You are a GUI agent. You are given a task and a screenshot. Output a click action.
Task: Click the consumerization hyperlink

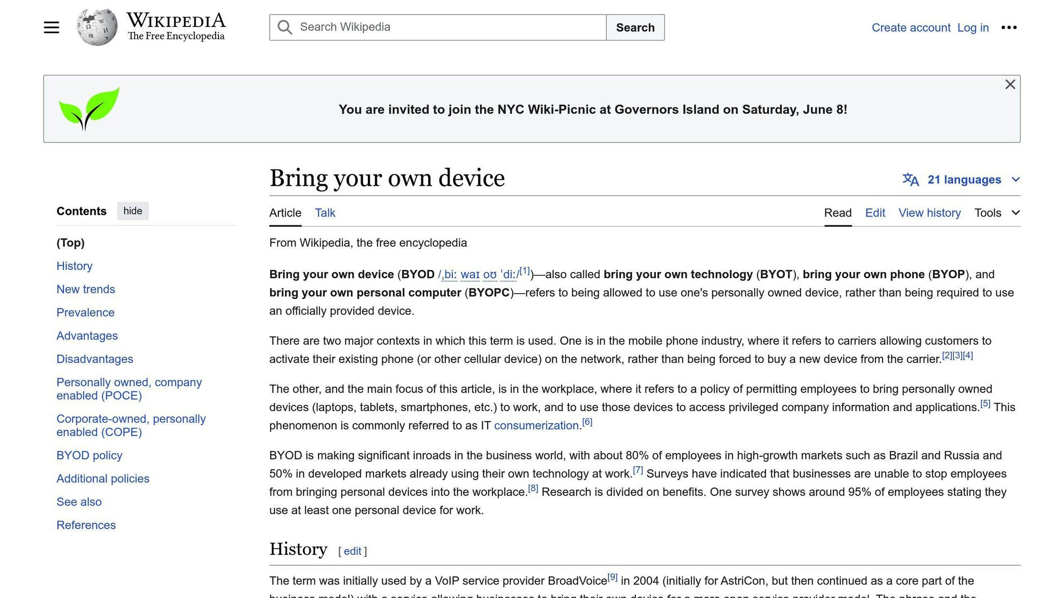tap(536, 425)
